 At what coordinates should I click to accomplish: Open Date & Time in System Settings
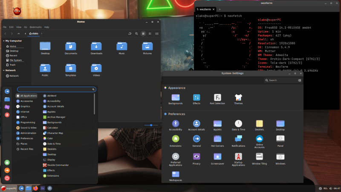tap(238, 125)
